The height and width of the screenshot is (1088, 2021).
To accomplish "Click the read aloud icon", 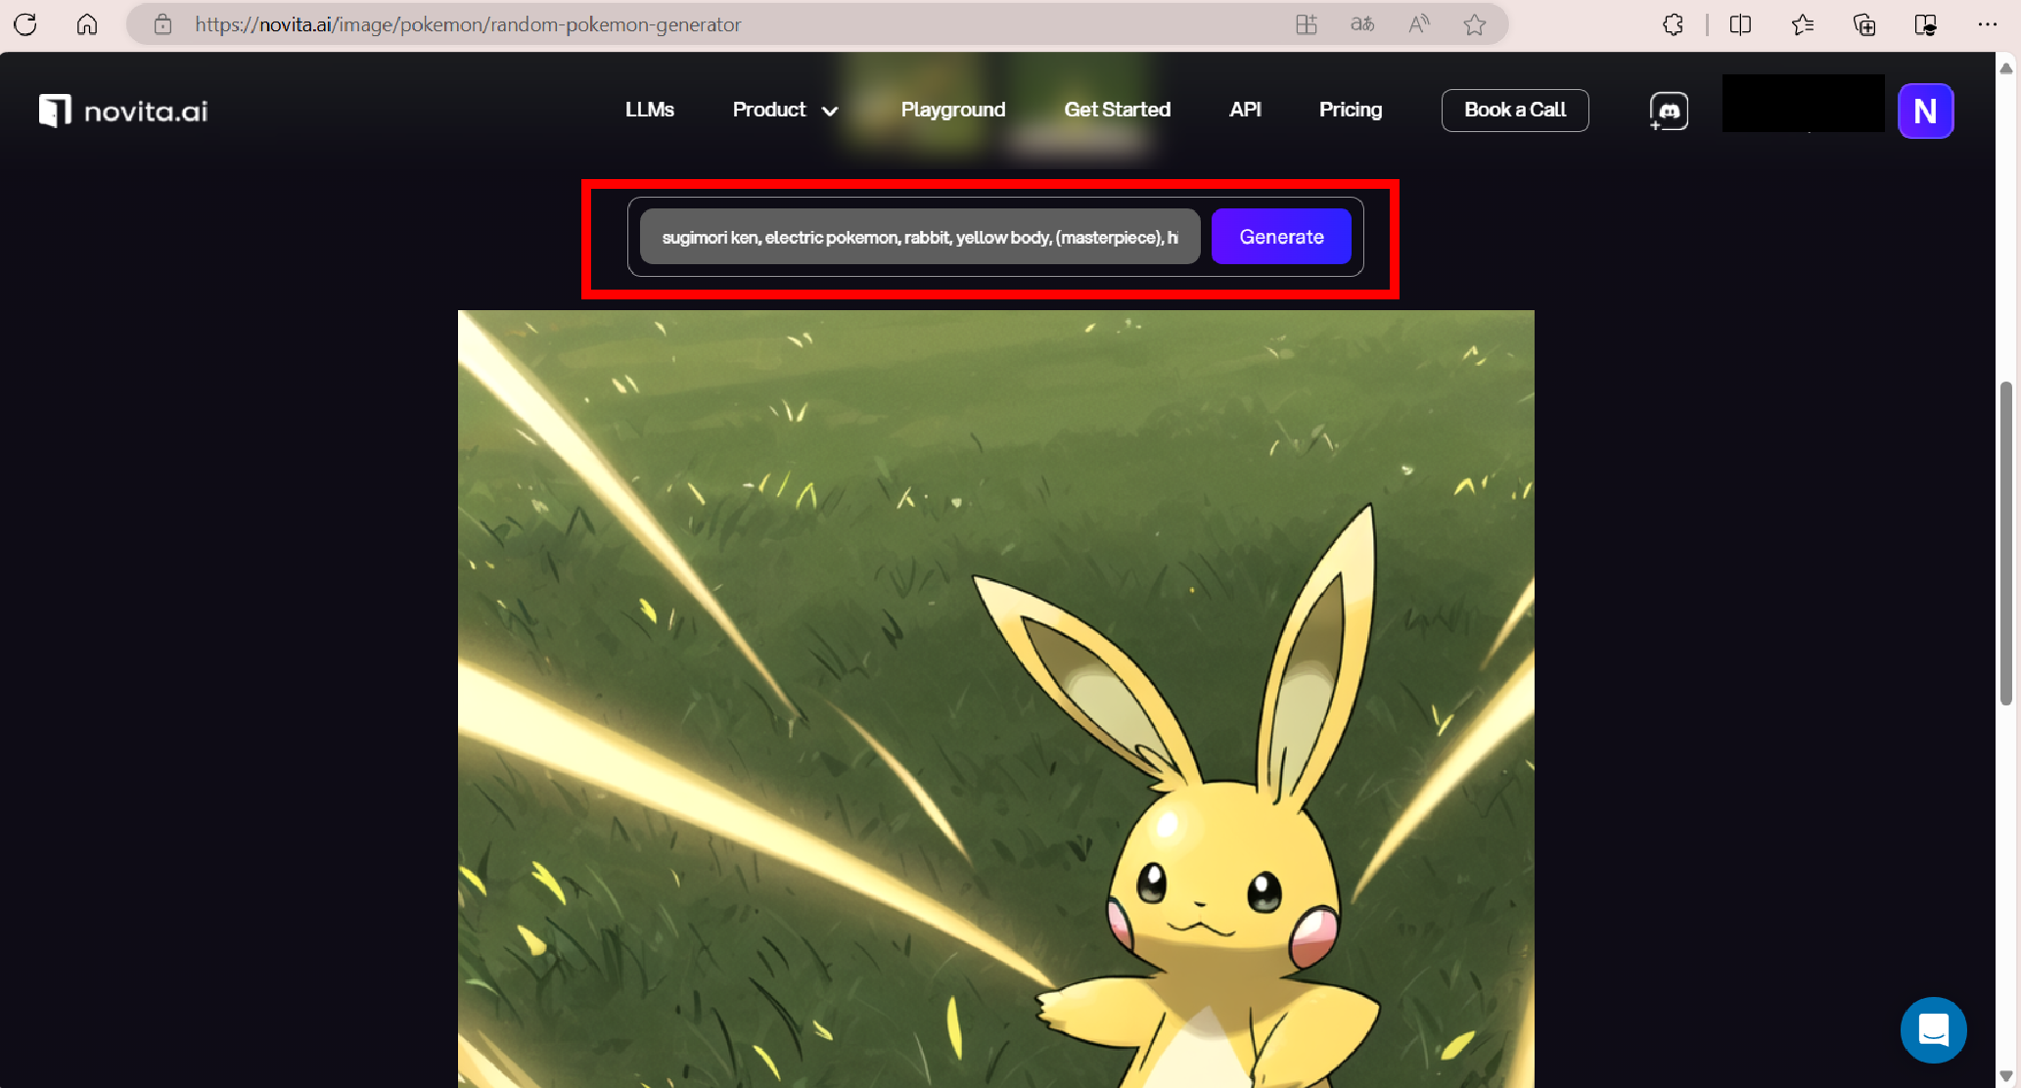I will click(x=1418, y=24).
